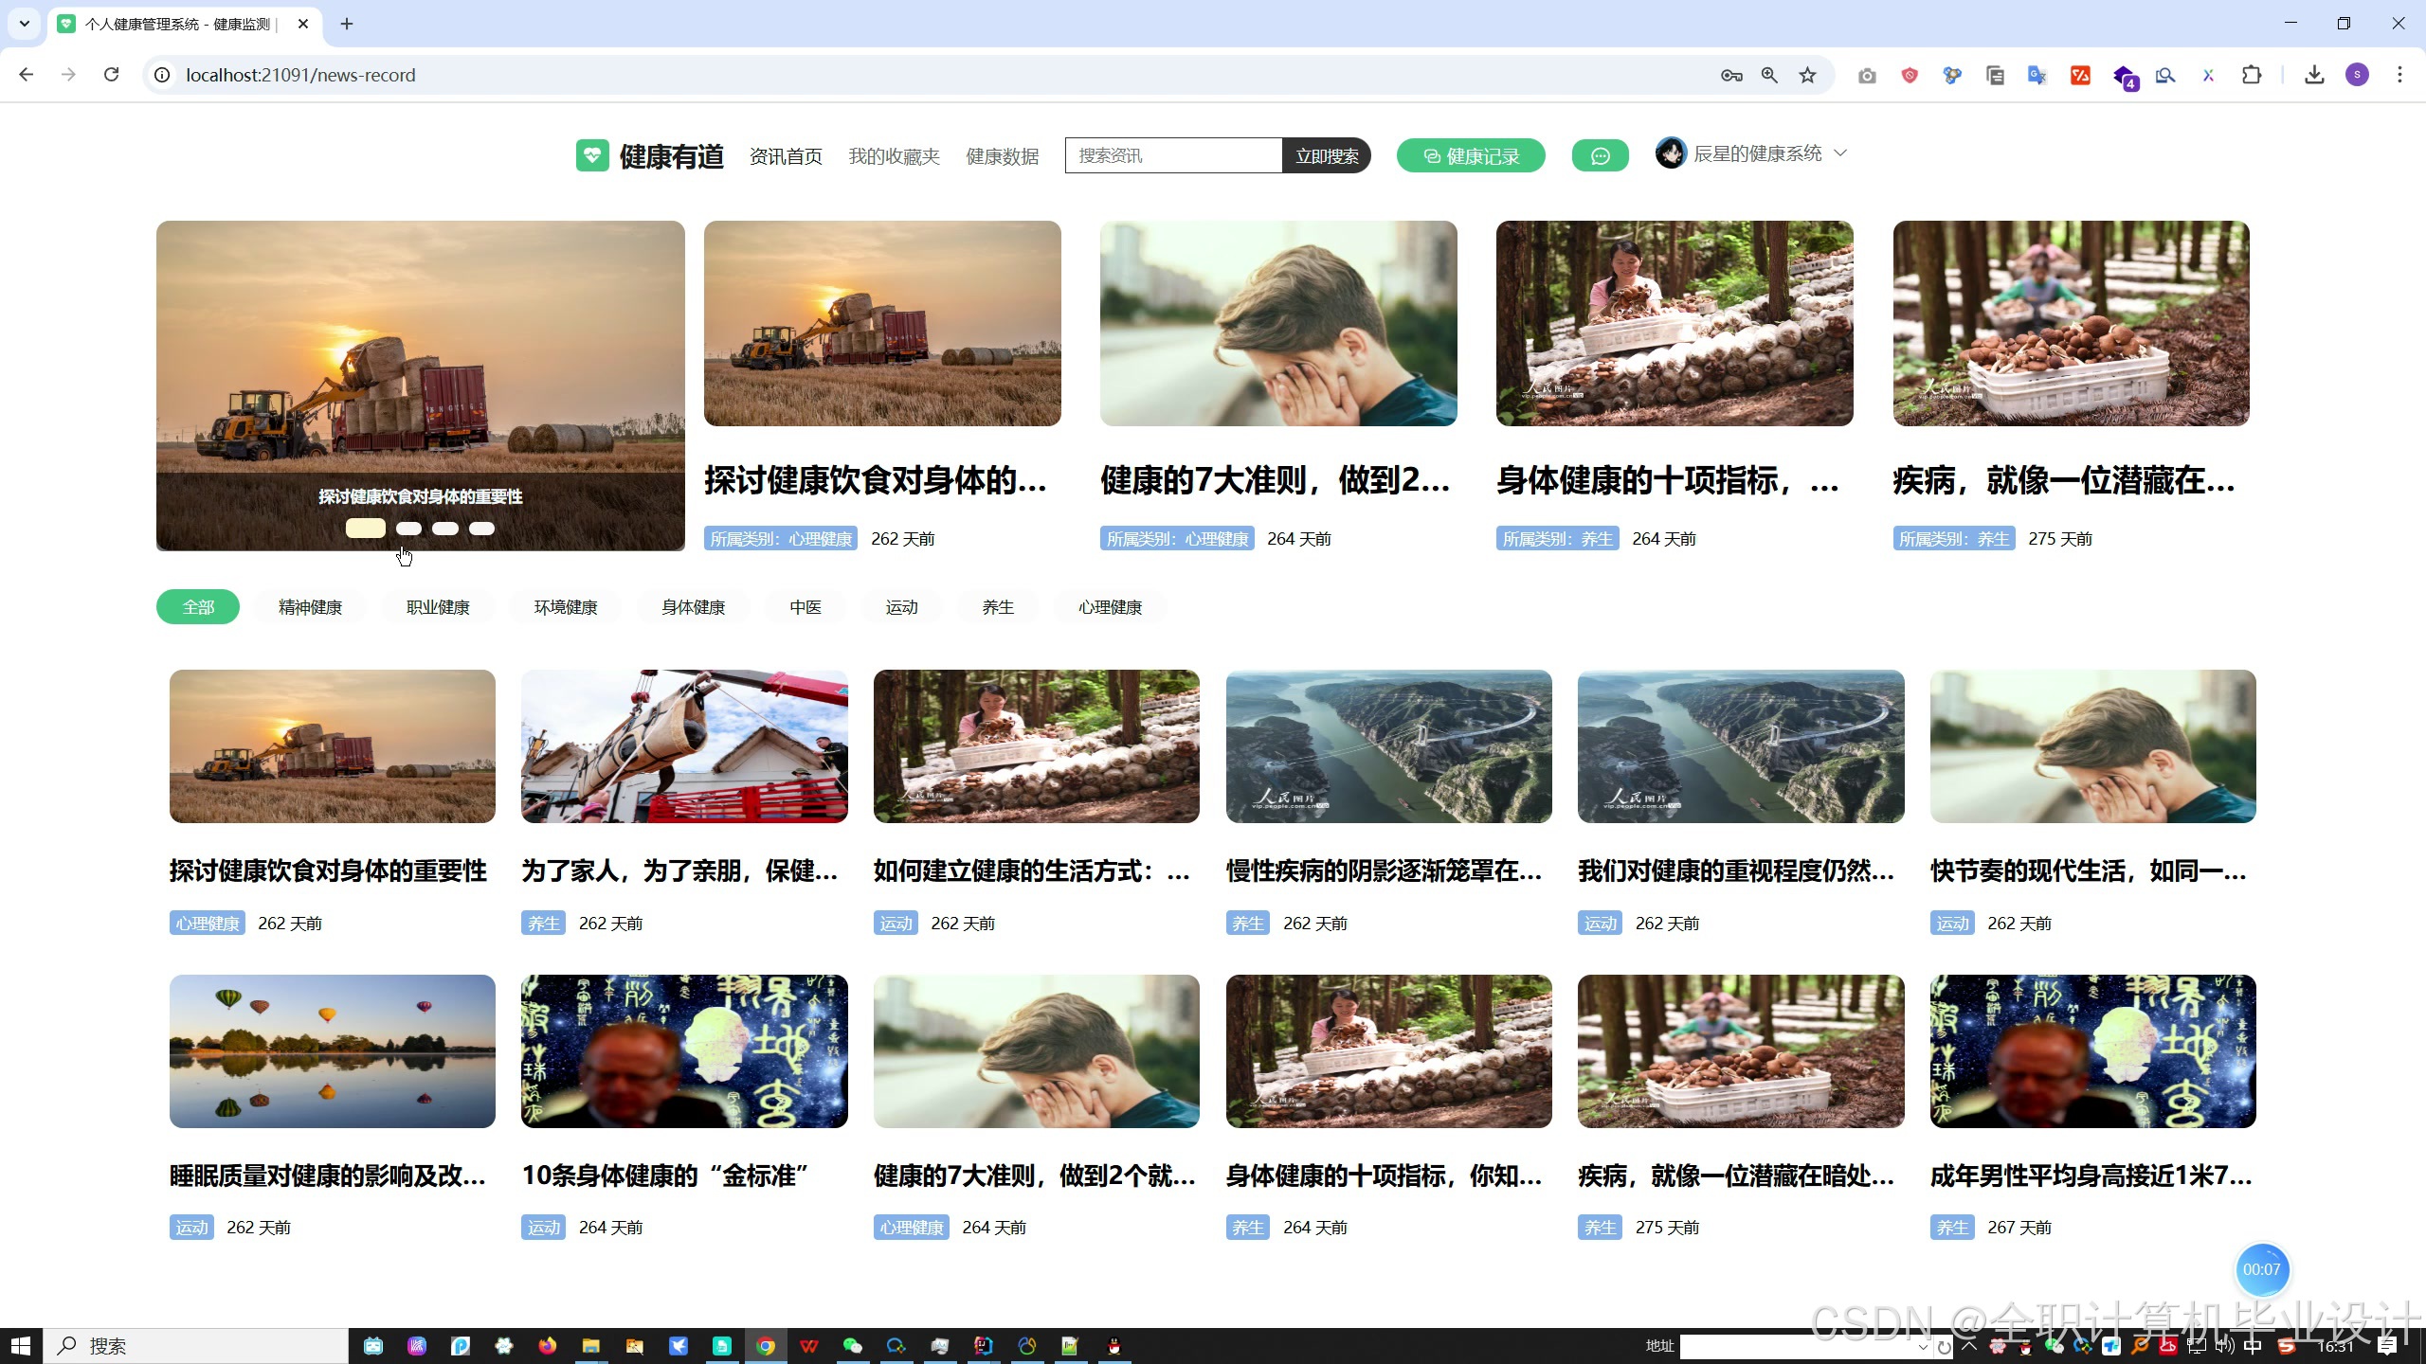Filter news by 中医 category tab
The height and width of the screenshot is (1364, 2426).
(x=806, y=607)
